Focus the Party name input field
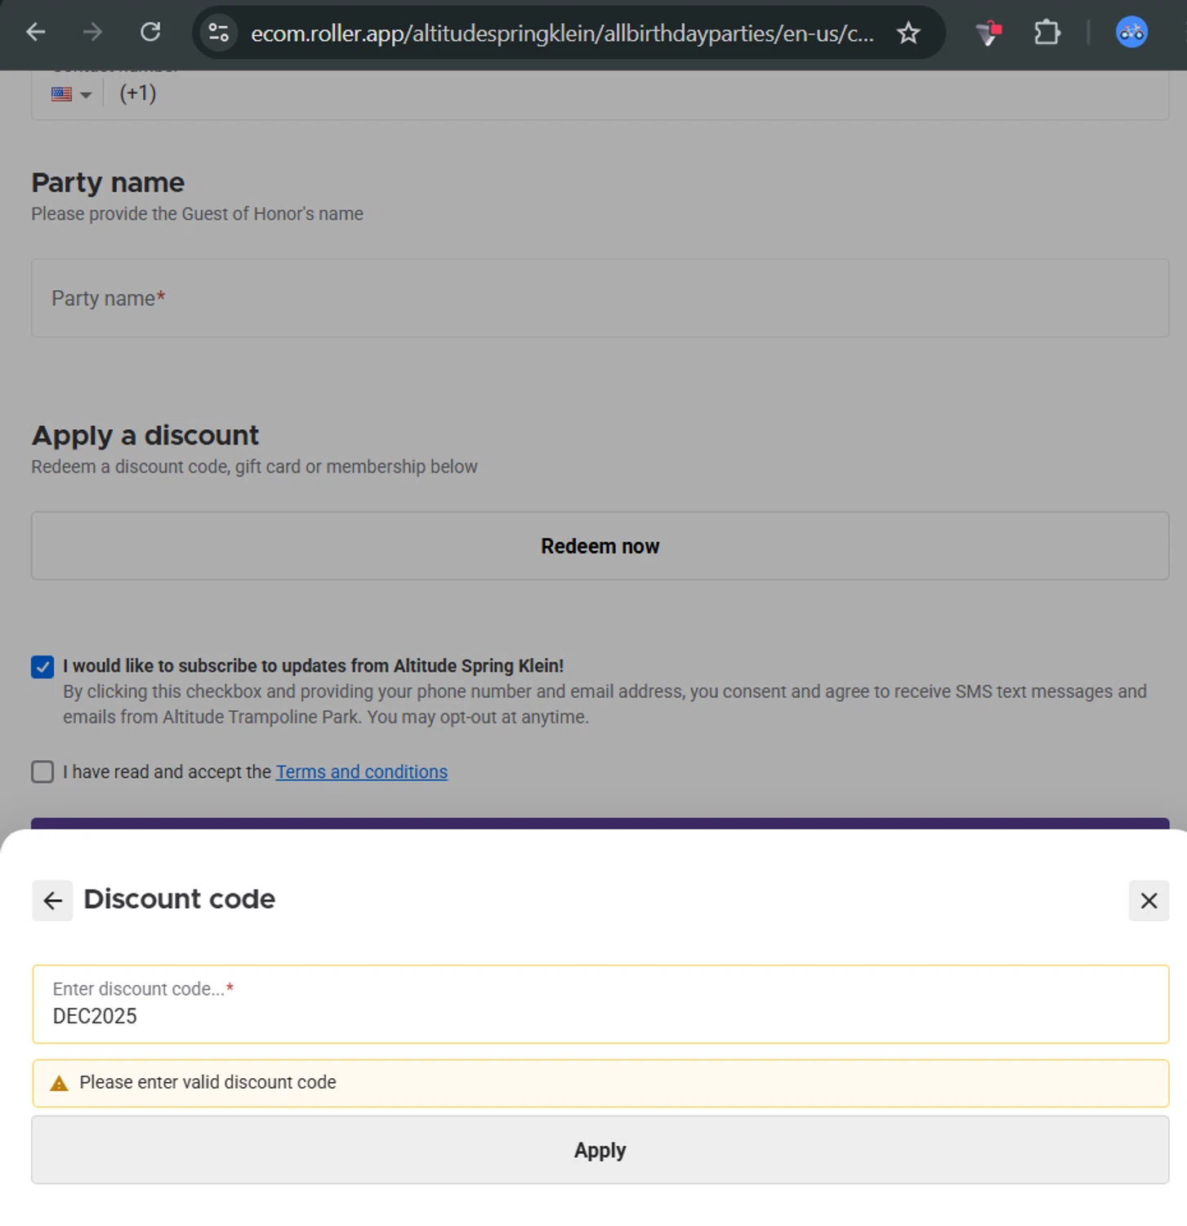1187x1226 pixels. click(x=600, y=298)
